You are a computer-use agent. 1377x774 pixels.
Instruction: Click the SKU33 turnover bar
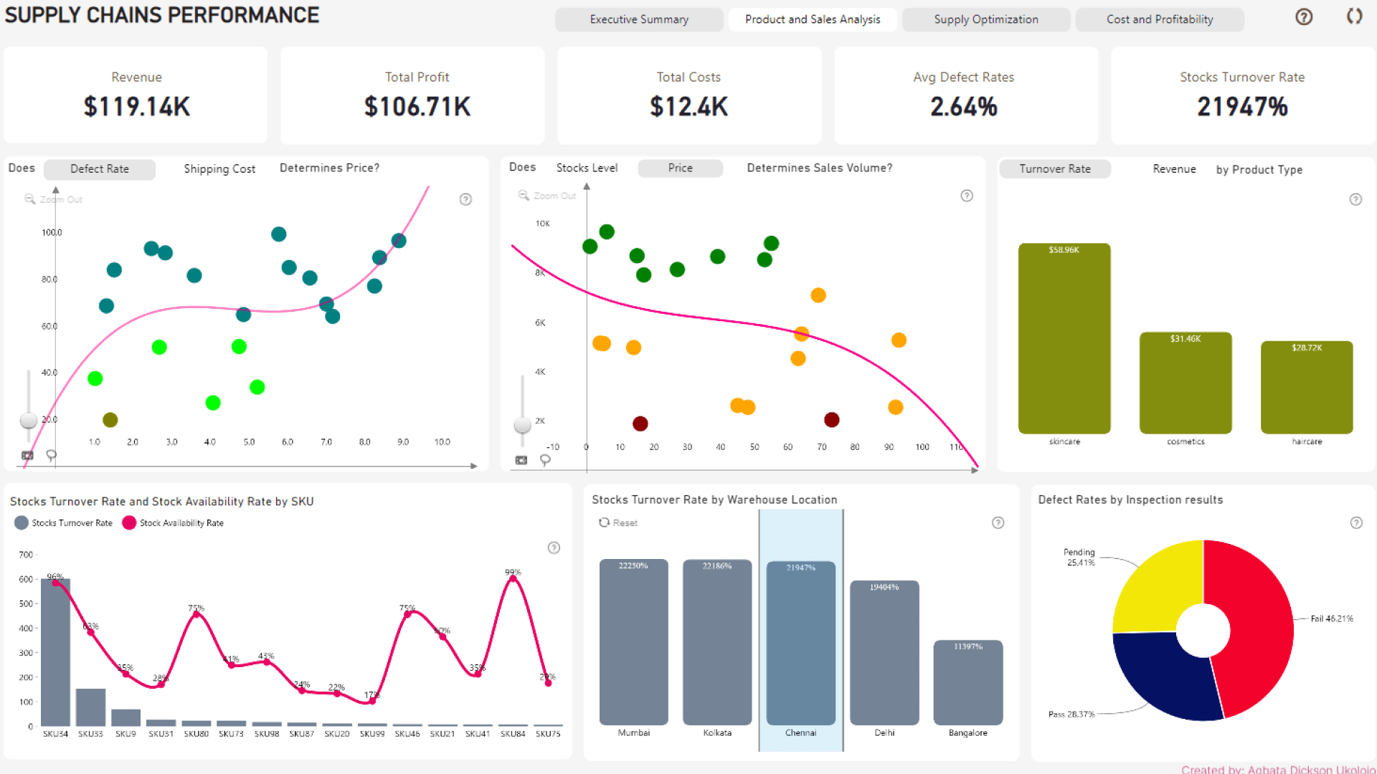click(90, 707)
